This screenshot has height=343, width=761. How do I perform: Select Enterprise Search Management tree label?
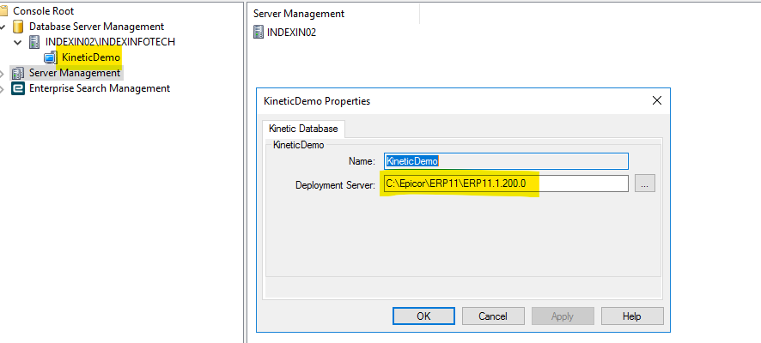point(100,88)
